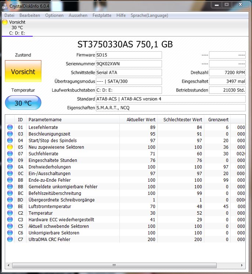The width and height of the screenshot is (252, 274).
Task: Click status dot of Hardware ECC wiederhergestellt
Action: 10,219
